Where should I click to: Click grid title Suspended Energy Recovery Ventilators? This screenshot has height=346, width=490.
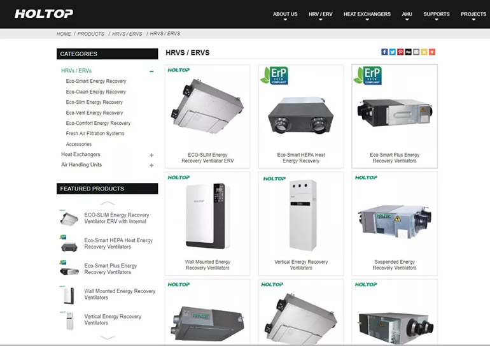pyautogui.click(x=395, y=264)
